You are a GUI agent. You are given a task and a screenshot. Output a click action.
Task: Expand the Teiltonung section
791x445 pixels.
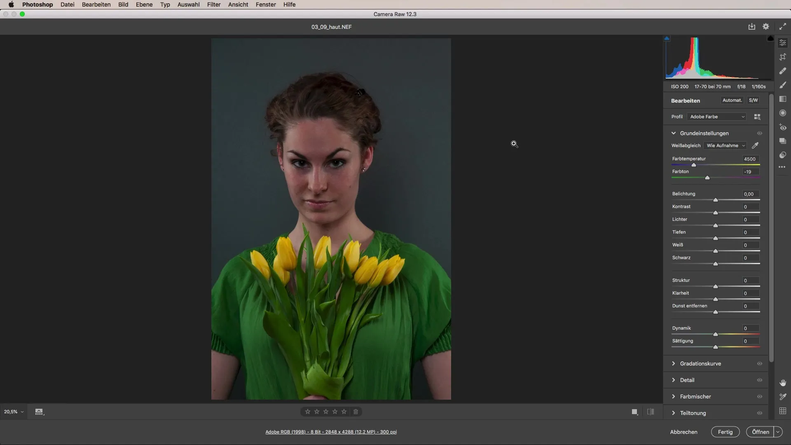click(674, 413)
